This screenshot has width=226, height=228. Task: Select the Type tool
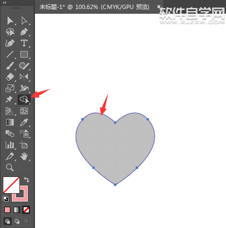click(24, 43)
